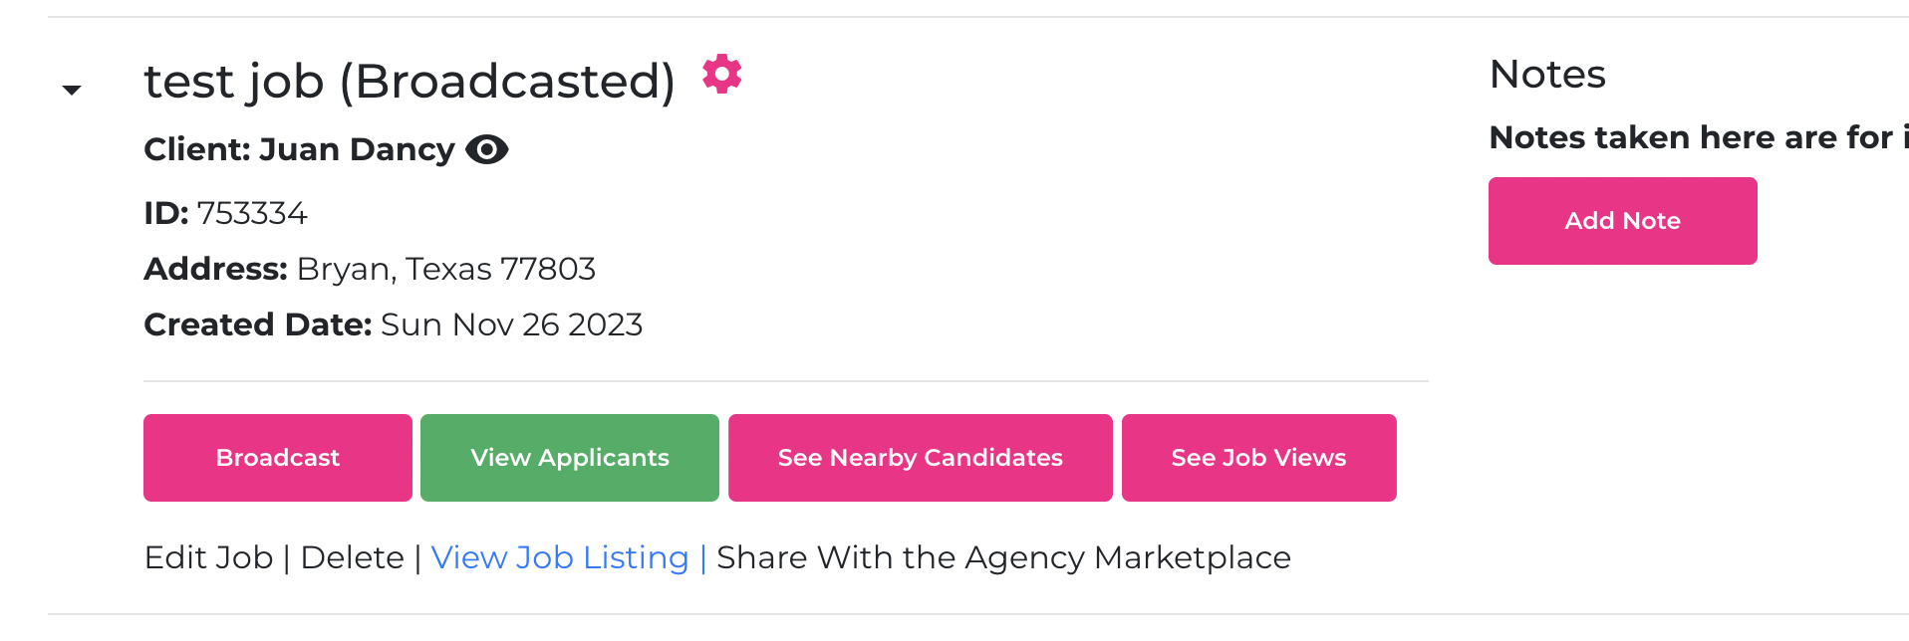Image resolution: width=1909 pixels, height=641 pixels.
Task: Click the client name Juan Dancy
Action: pyautogui.click(x=357, y=149)
